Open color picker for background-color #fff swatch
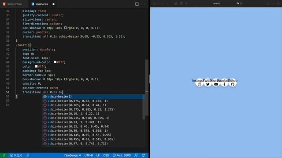The image size is (282, 158). click(55, 62)
